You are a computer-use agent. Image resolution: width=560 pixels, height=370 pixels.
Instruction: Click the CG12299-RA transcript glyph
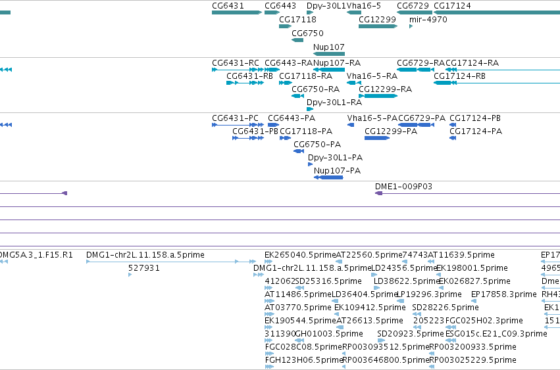click(x=378, y=96)
